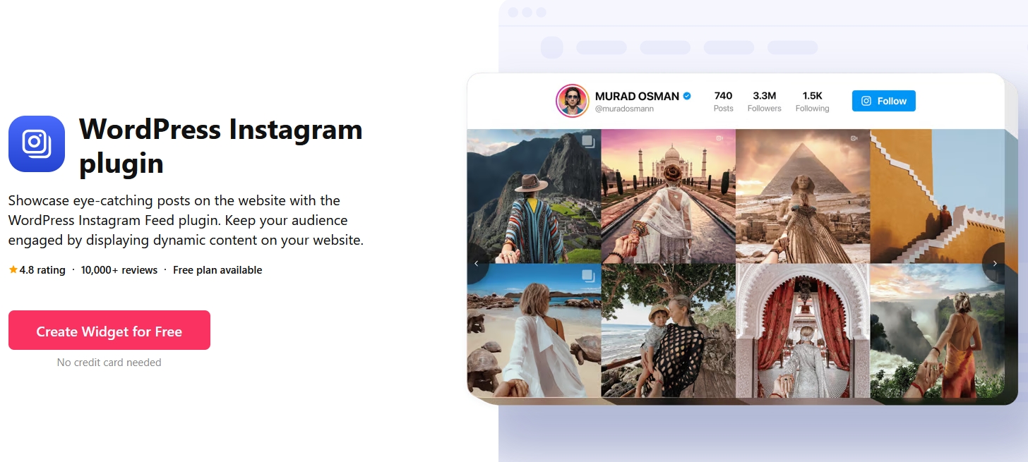Click video icon on Taj Mahal post
Image resolution: width=1028 pixels, height=462 pixels.
(720, 139)
